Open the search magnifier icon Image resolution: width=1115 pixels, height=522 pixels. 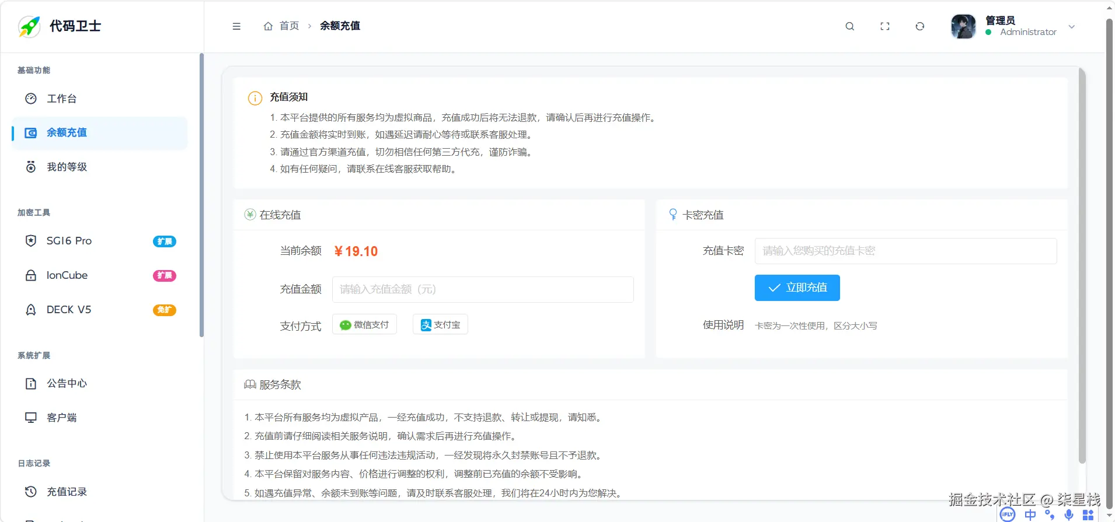(850, 26)
